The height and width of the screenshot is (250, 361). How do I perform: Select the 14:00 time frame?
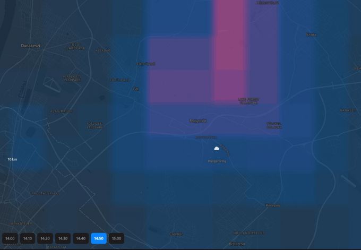[10, 238]
